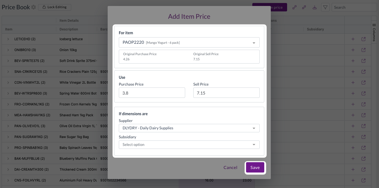The height and width of the screenshot is (188, 379).
Task: Click the collapse-all rows arrows icon
Action: 304,7
